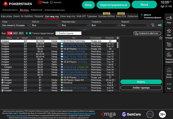Image resolution: width=173 pixels, height=119 pixels.
Task: Open the Задания challenges panel
Action: pyautogui.click(x=169, y=45)
